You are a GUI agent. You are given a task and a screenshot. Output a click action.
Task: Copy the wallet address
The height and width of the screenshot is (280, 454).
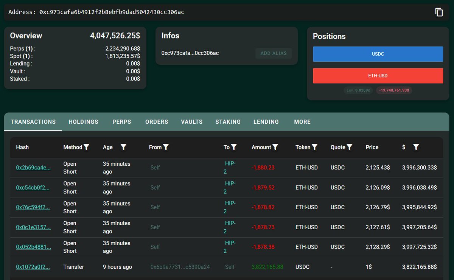point(439,12)
